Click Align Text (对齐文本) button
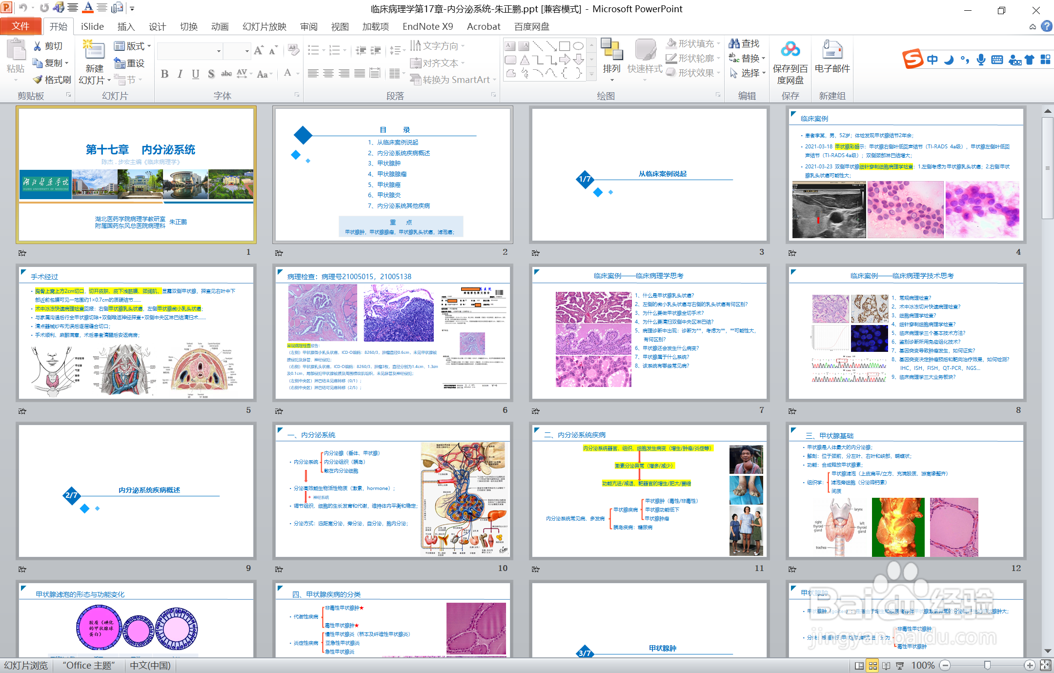1054x673 pixels. [x=437, y=63]
